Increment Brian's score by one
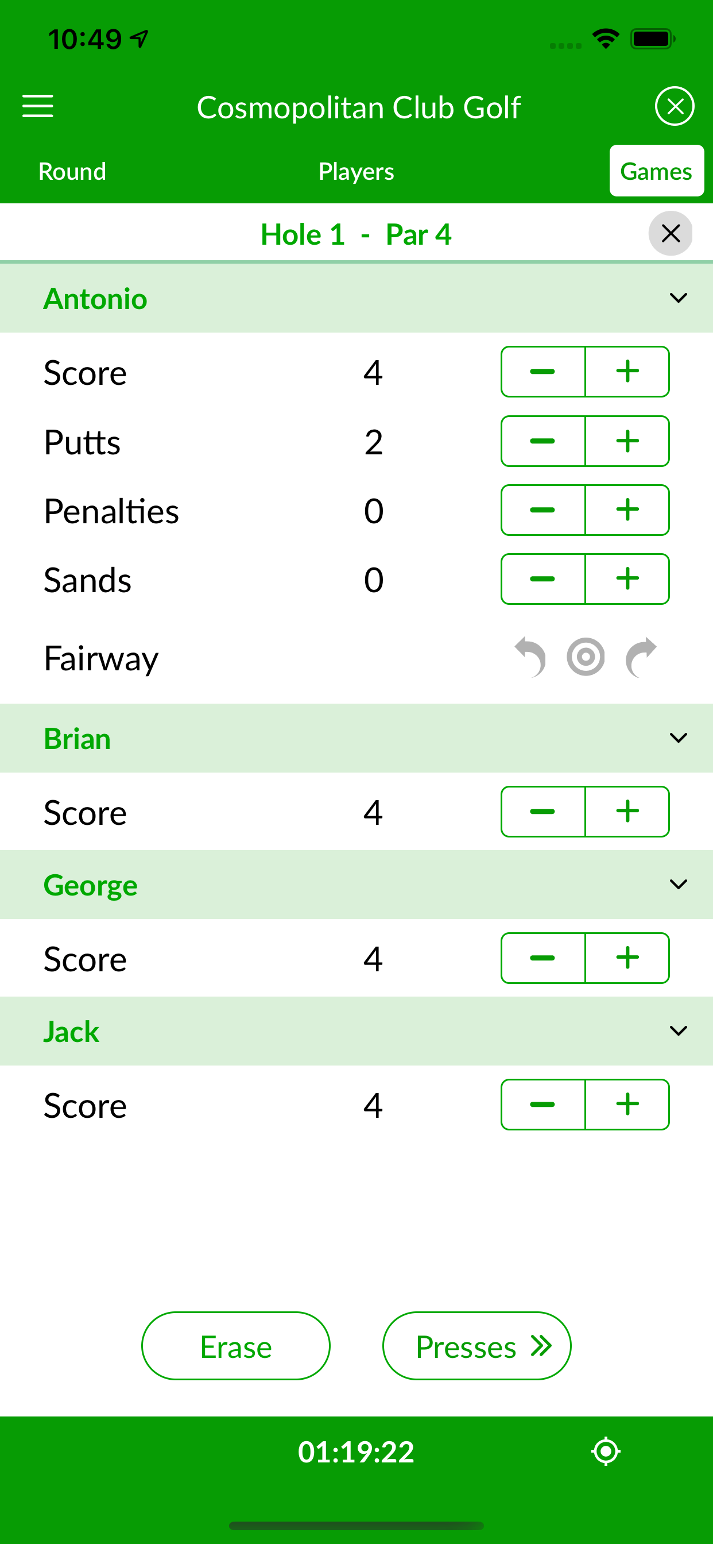The height and width of the screenshot is (1544, 713). [627, 811]
